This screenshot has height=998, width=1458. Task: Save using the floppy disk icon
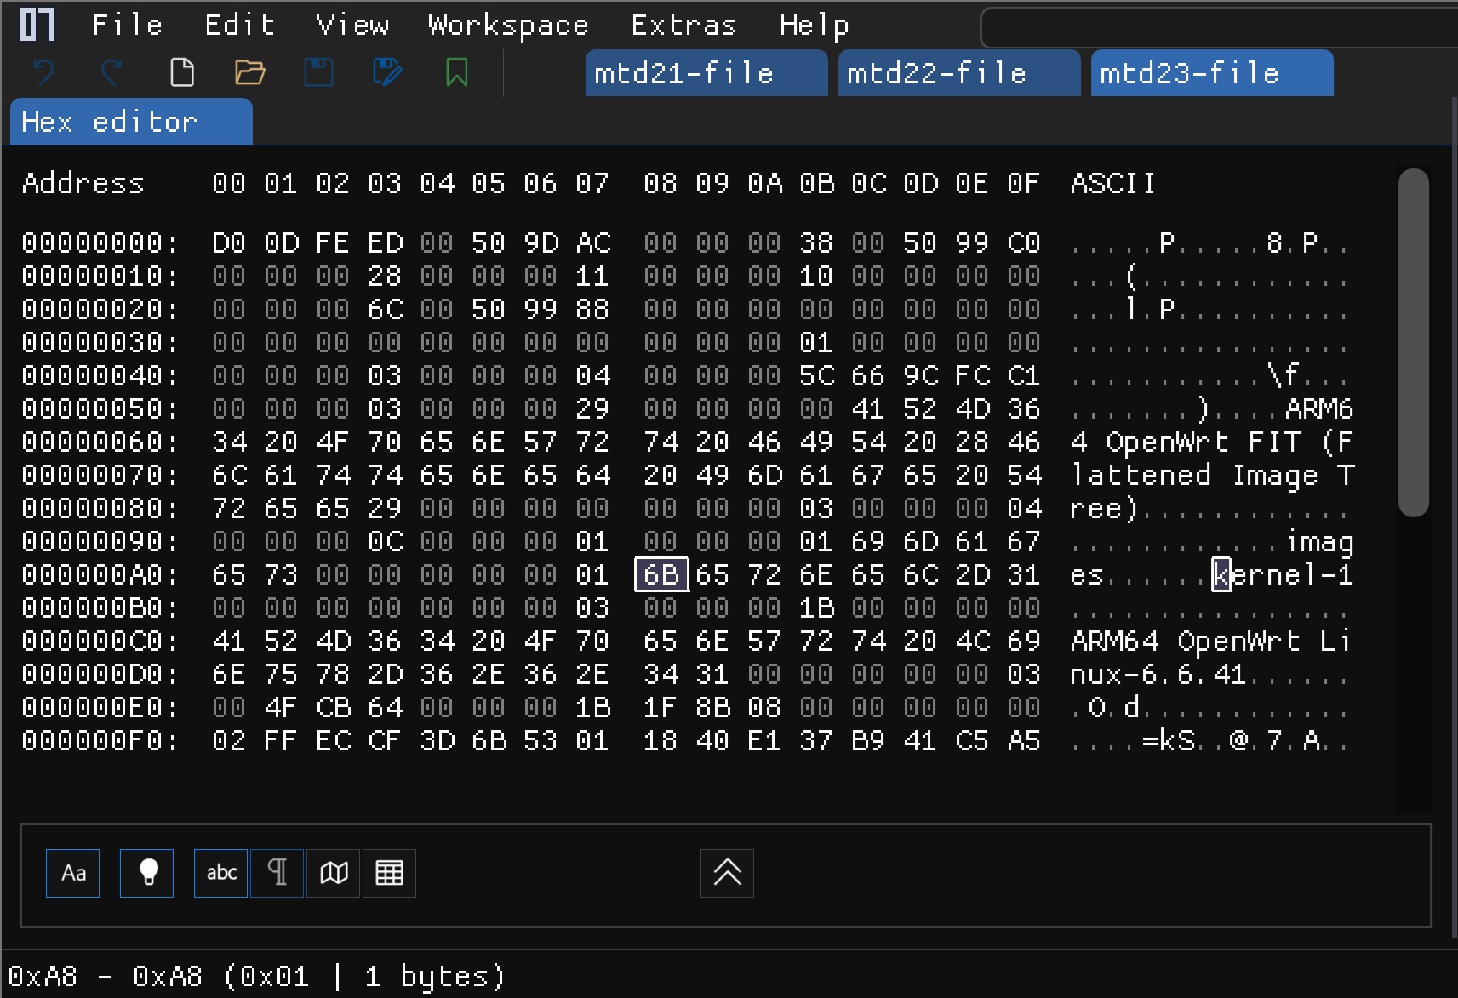coord(319,72)
